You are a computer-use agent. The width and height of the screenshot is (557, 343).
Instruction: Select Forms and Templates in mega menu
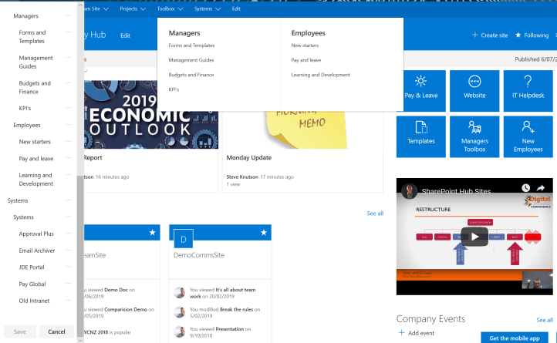191,45
